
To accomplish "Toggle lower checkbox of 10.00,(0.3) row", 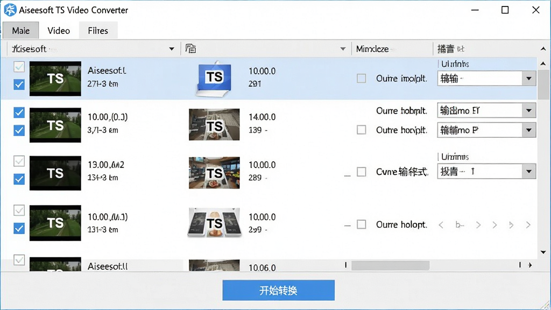I will click(x=19, y=130).
